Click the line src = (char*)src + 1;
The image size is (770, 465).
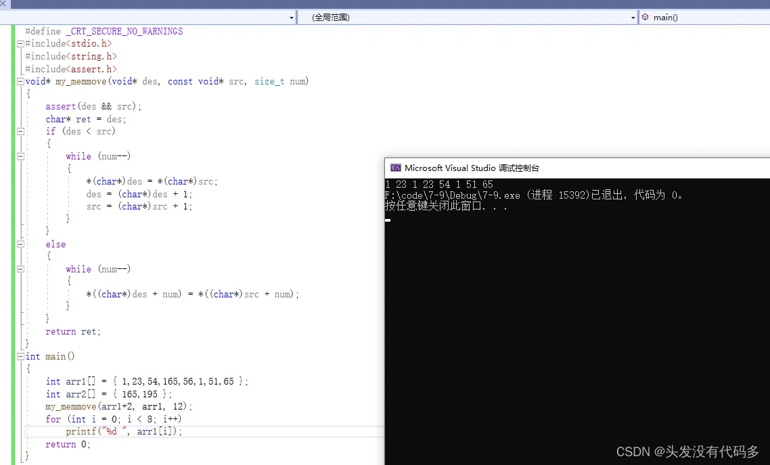[x=139, y=207]
